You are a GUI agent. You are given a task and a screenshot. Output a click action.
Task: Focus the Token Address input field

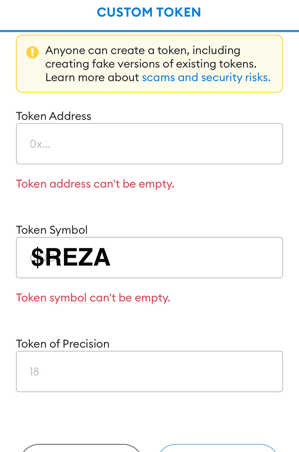[x=149, y=144]
